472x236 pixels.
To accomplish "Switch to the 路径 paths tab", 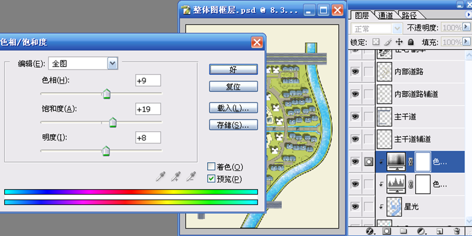I will click(409, 15).
